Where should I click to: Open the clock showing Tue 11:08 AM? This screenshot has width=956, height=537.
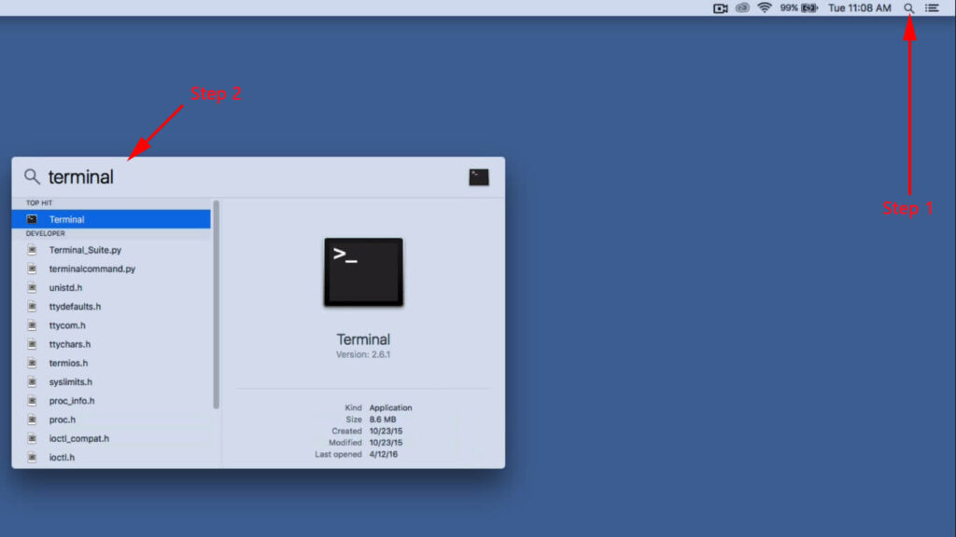pyautogui.click(x=859, y=7)
